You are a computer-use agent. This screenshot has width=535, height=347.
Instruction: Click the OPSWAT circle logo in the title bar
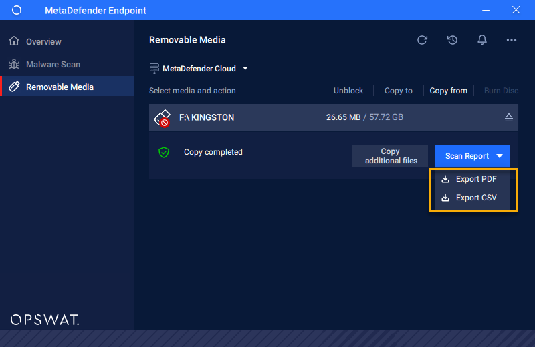[16, 10]
